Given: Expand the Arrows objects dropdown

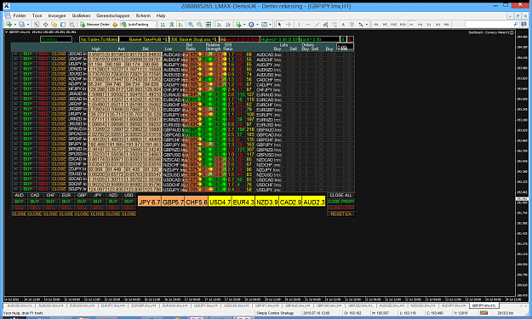Looking at the screenshot, I should (x=366, y=25).
